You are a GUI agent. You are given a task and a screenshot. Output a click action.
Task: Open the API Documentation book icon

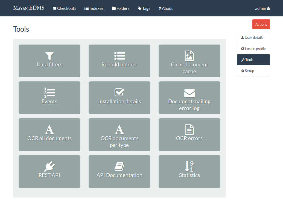119,166
